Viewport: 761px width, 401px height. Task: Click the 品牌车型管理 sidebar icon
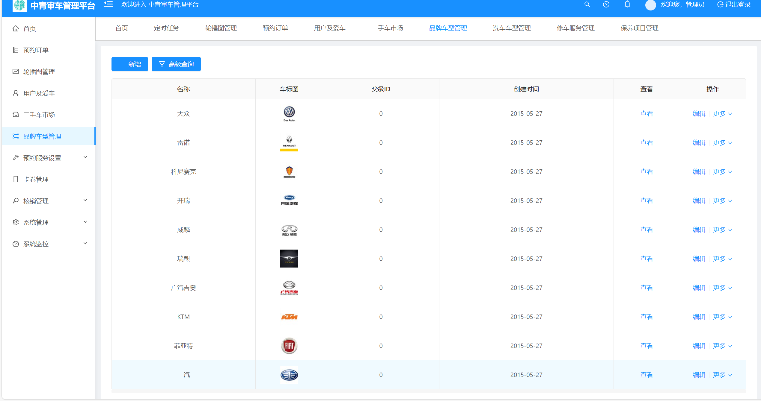click(16, 136)
